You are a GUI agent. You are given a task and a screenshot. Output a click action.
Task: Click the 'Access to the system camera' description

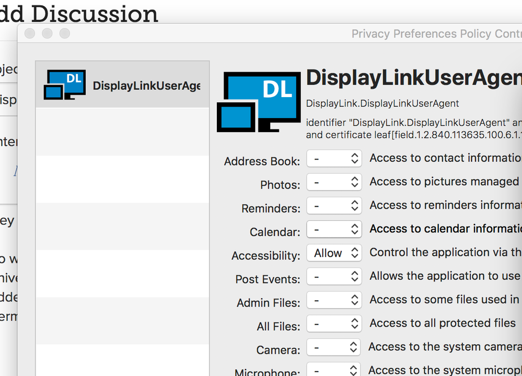(445, 347)
